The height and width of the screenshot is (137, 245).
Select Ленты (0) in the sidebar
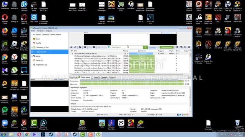click(38, 61)
